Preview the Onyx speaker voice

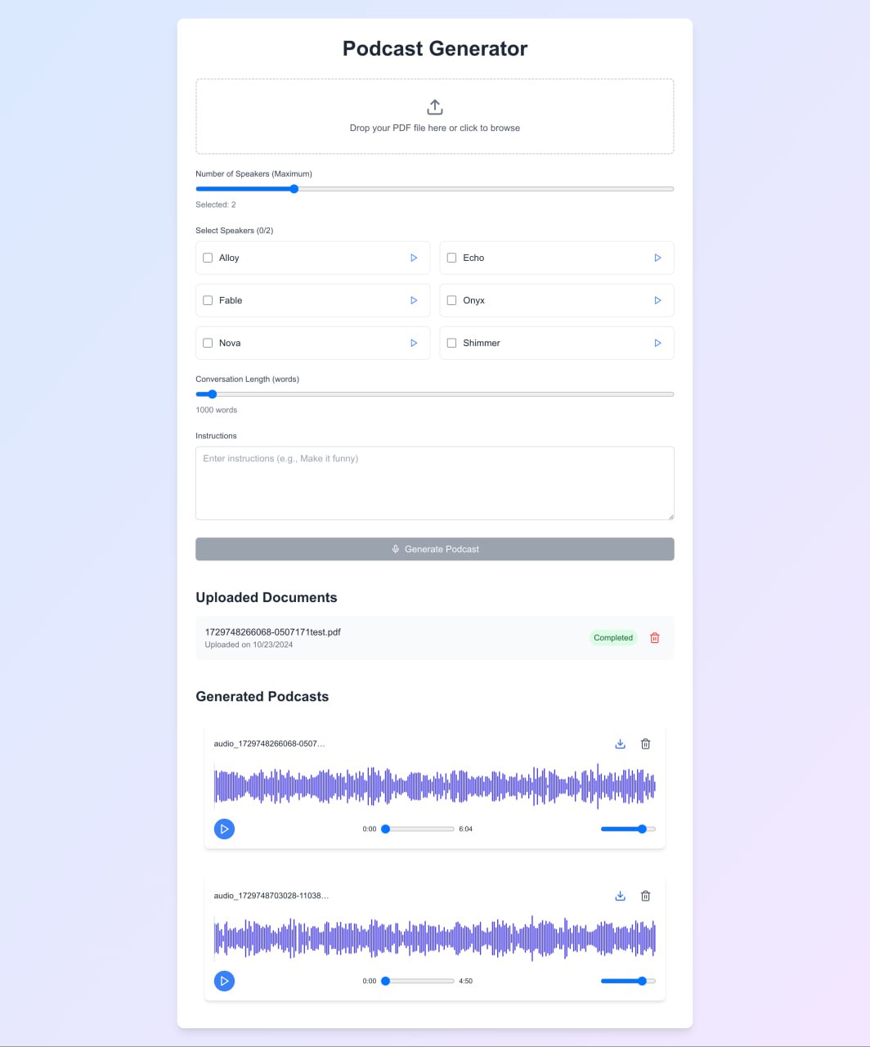tap(657, 300)
